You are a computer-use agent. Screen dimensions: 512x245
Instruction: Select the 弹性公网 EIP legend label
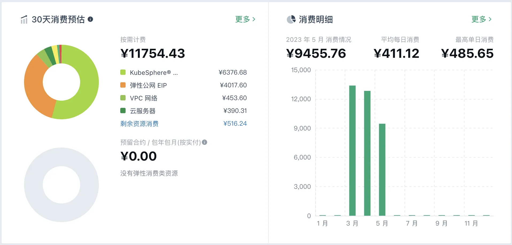pyautogui.click(x=148, y=85)
